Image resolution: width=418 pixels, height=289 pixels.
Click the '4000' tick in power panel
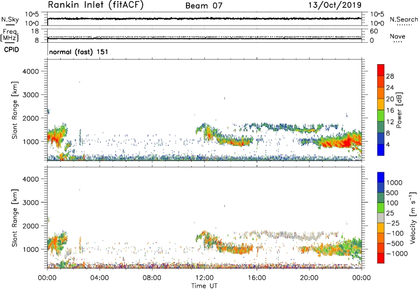31,71
